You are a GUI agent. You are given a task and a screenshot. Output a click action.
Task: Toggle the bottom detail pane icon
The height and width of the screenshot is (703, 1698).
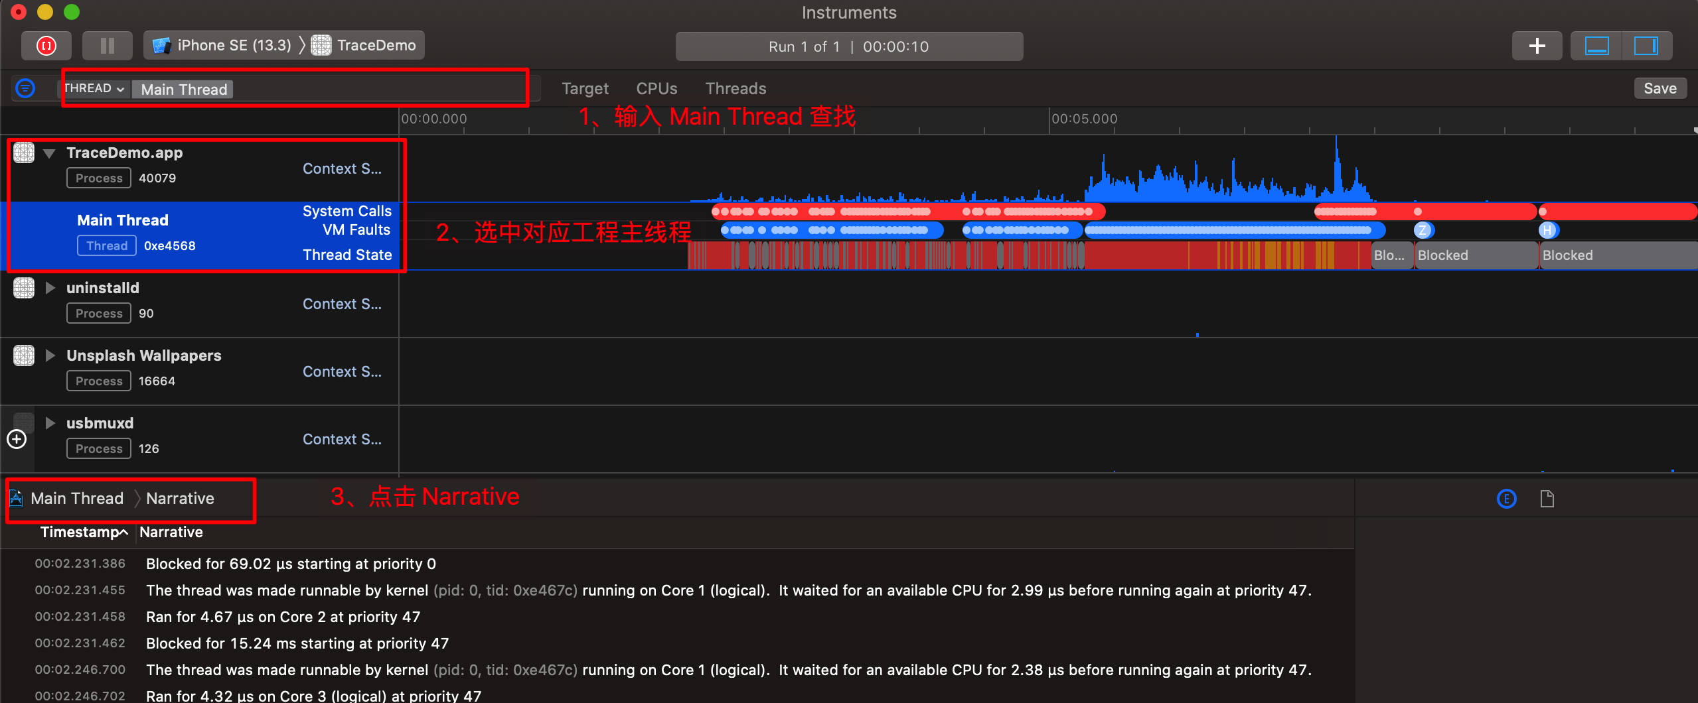point(1596,46)
